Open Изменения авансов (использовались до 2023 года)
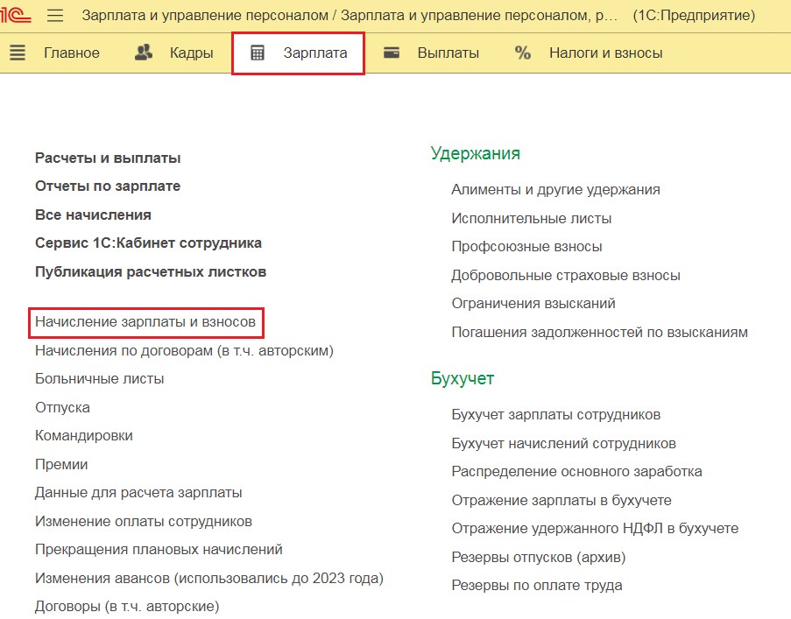The width and height of the screenshot is (791, 619). click(x=208, y=578)
